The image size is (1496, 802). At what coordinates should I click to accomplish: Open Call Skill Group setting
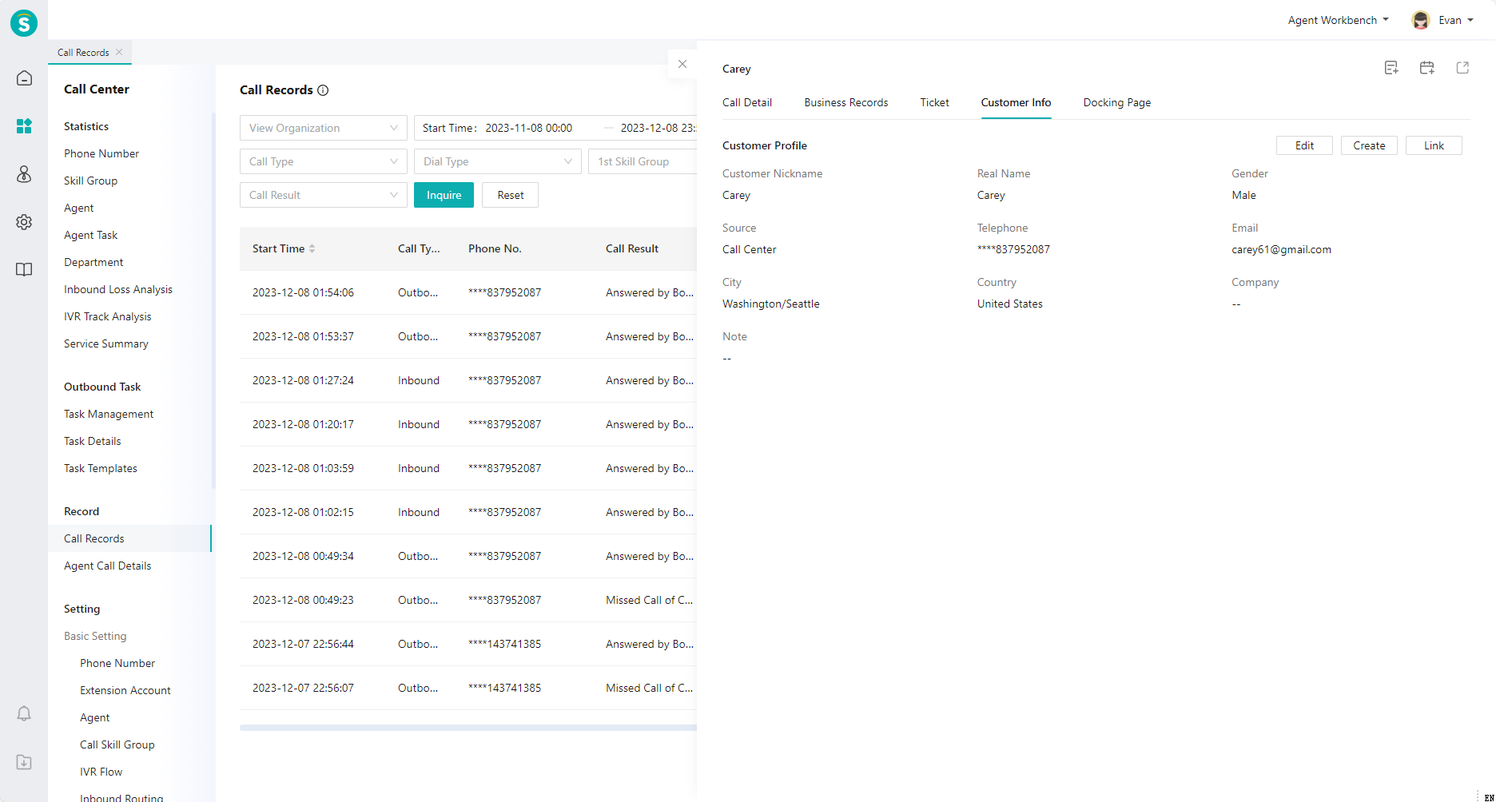[117, 744]
